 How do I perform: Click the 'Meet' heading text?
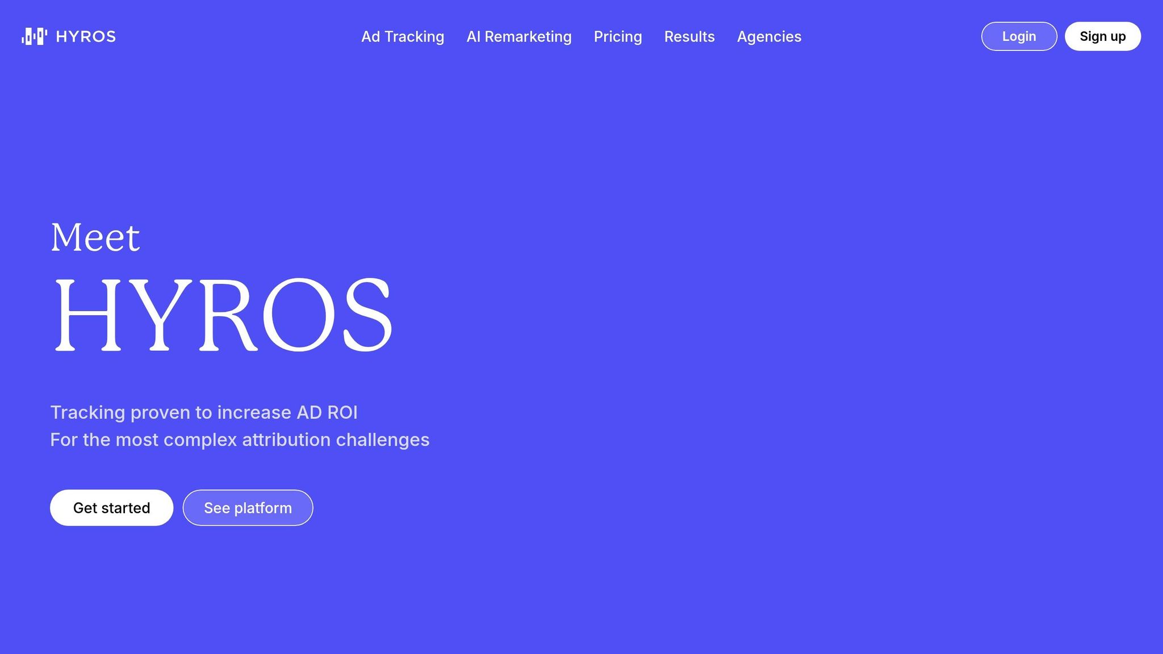[95, 237]
